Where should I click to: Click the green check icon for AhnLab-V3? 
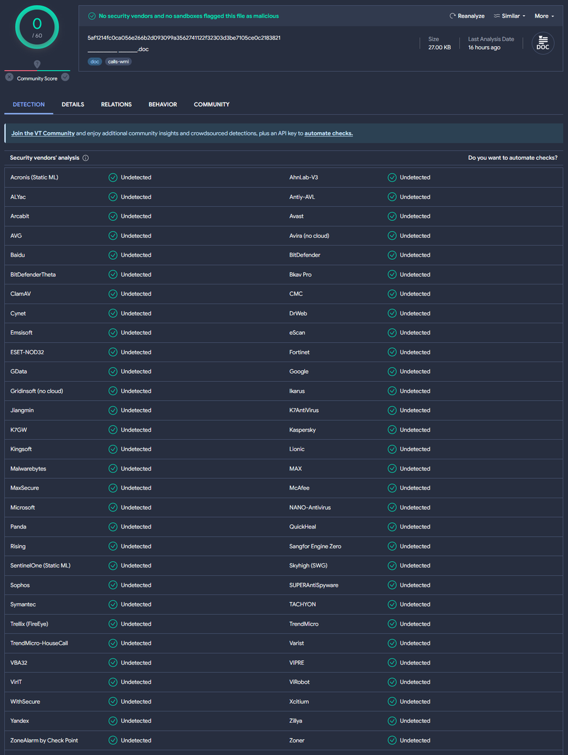392,177
